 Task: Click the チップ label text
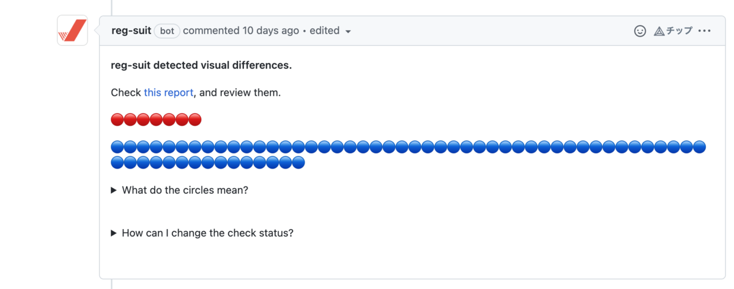coord(679,31)
